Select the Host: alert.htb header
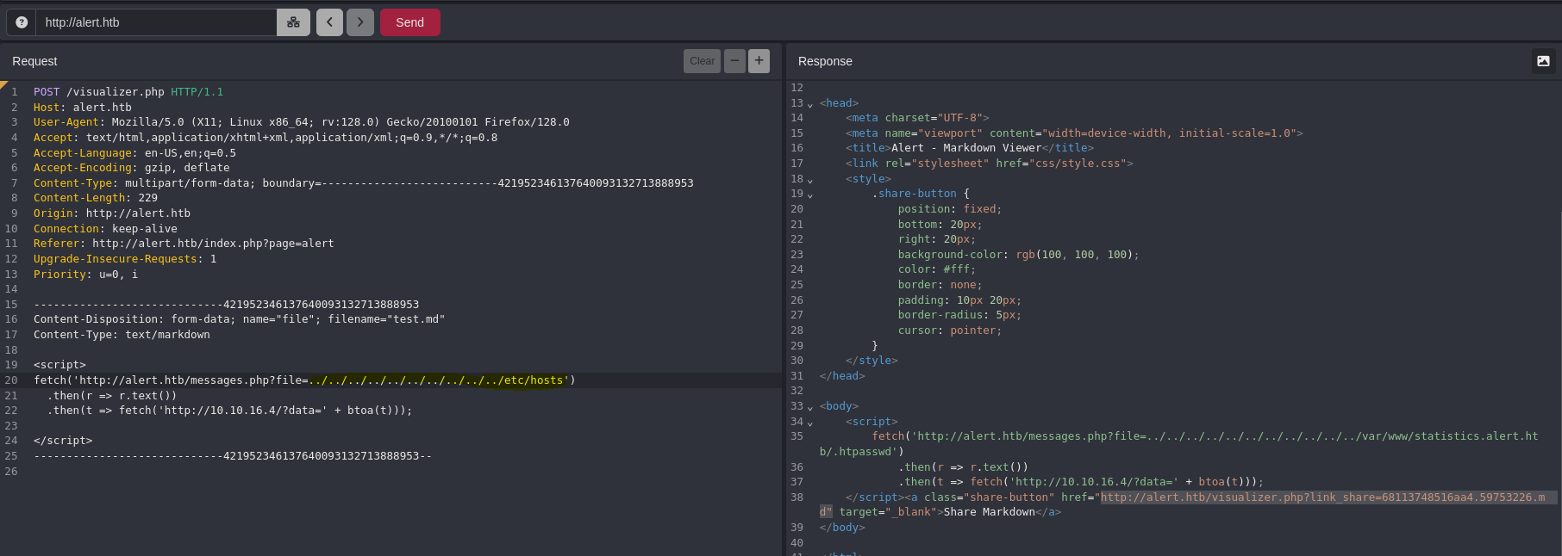The height and width of the screenshot is (556, 1562). click(x=83, y=108)
